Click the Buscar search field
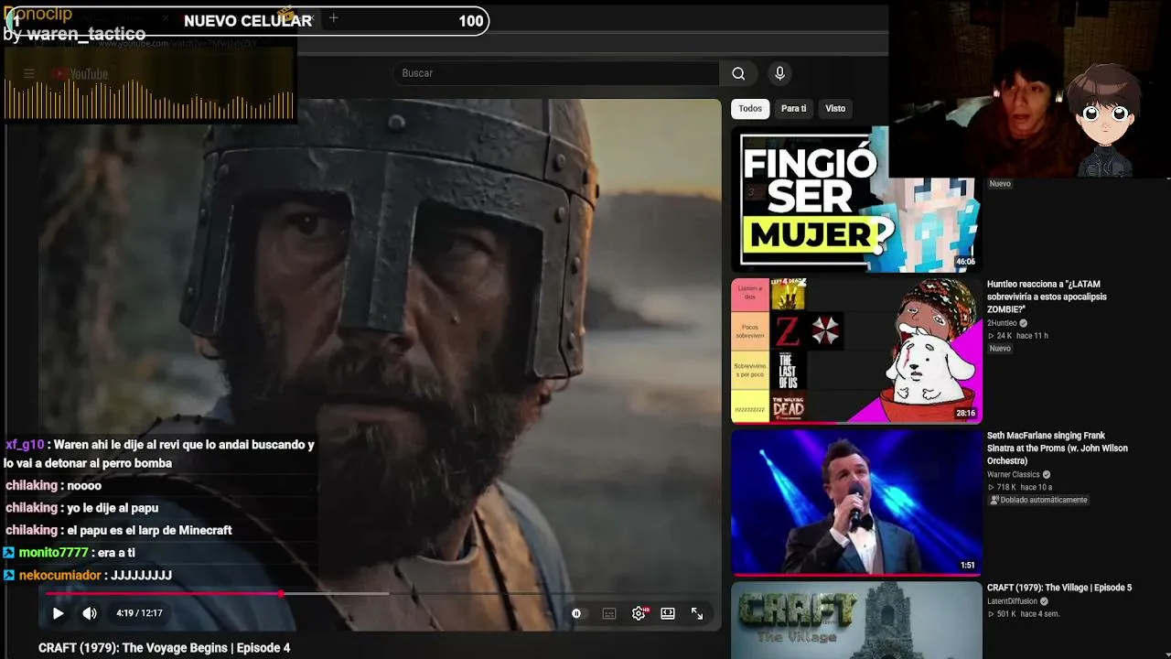The image size is (1171, 659). (x=556, y=73)
